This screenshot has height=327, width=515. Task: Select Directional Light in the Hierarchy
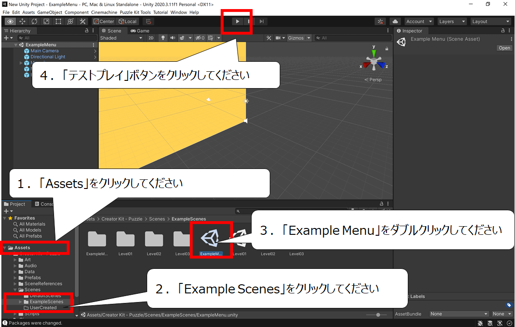tap(48, 57)
